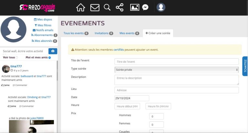
Task: Open the search magnifier icon
Action: click(107, 7)
